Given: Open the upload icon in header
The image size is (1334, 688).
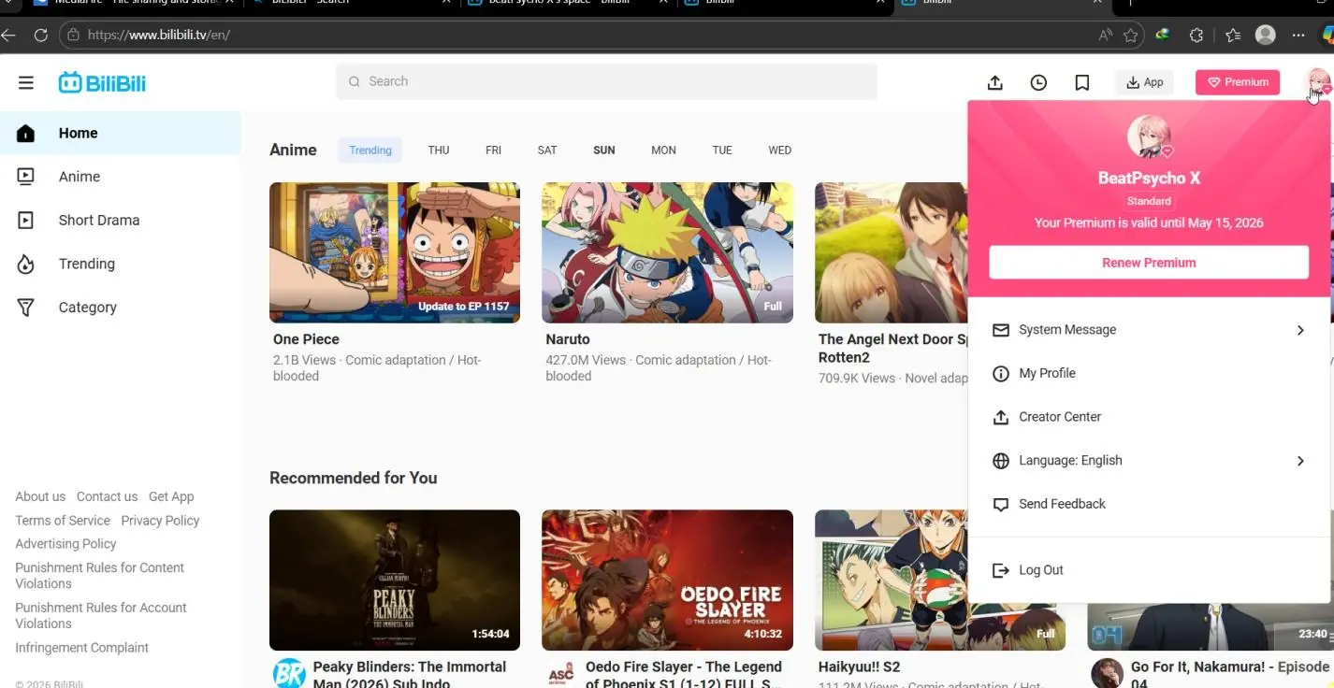Looking at the screenshot, I should 995,82.
